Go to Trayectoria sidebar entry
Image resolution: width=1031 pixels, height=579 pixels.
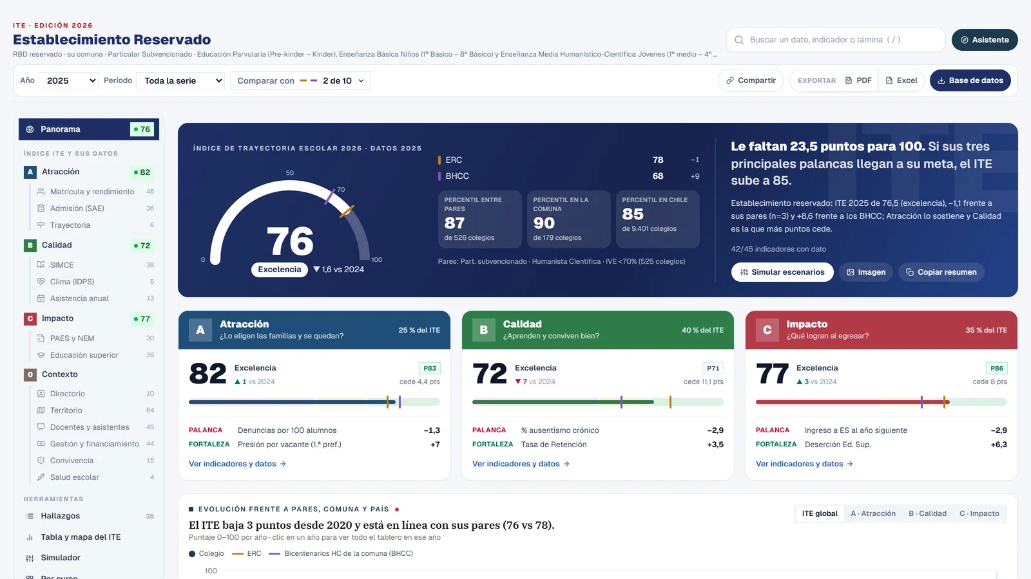pyautogui.click(x=95, y=225)
